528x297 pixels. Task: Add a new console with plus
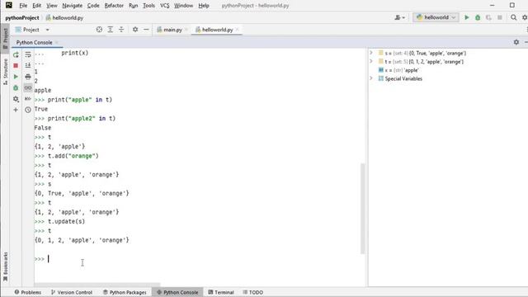point(16,110)
